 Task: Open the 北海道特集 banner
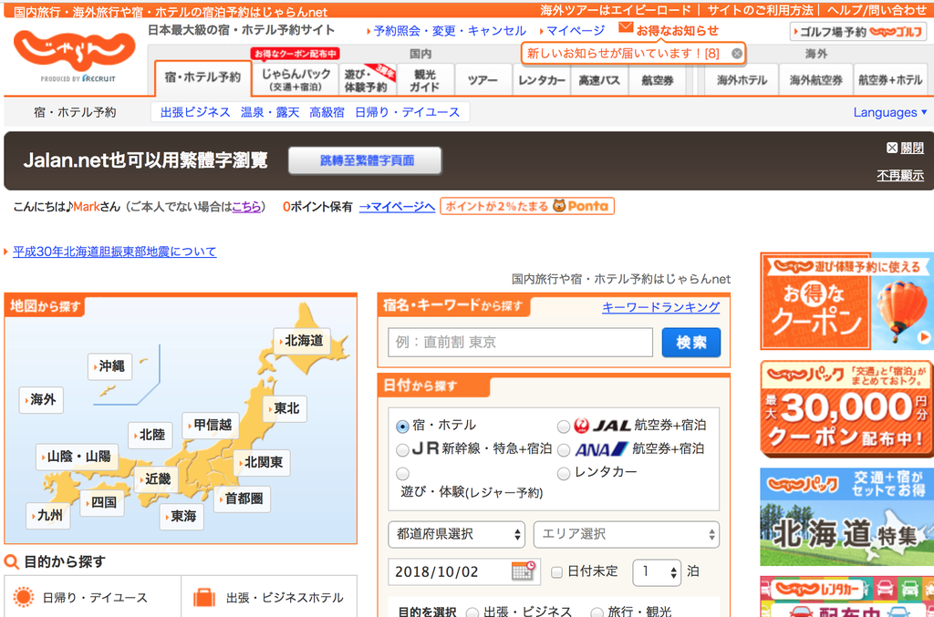pos(846,517)
